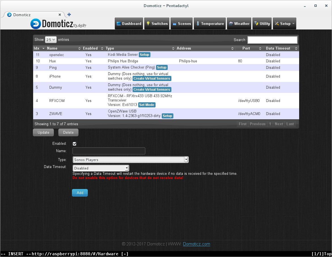Create Virtual Sensors for iPhone hardware

point(152,78)
